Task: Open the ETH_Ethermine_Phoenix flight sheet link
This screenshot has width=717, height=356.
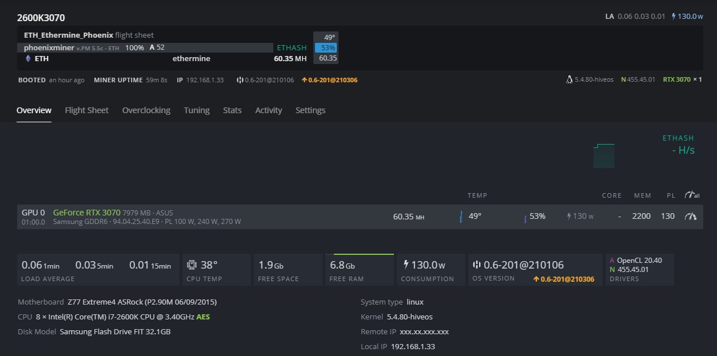Action: (x=69, y=35)
